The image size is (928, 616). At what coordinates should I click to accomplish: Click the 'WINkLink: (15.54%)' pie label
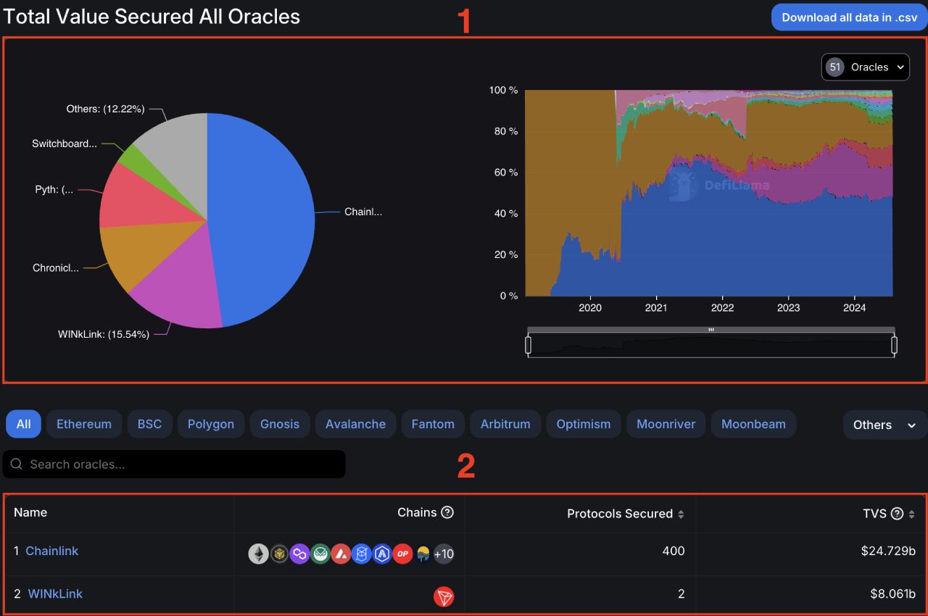(104, 334)
